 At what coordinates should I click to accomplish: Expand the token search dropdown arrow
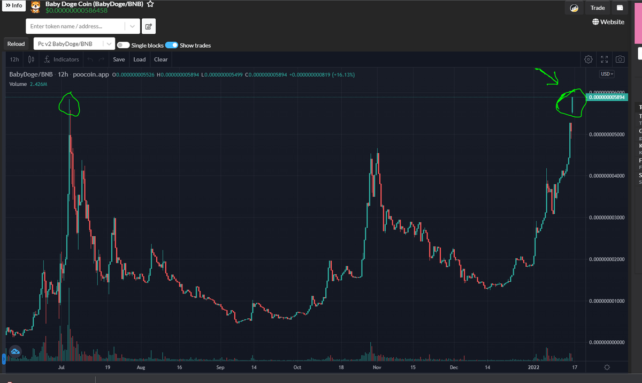click(132, 26)
